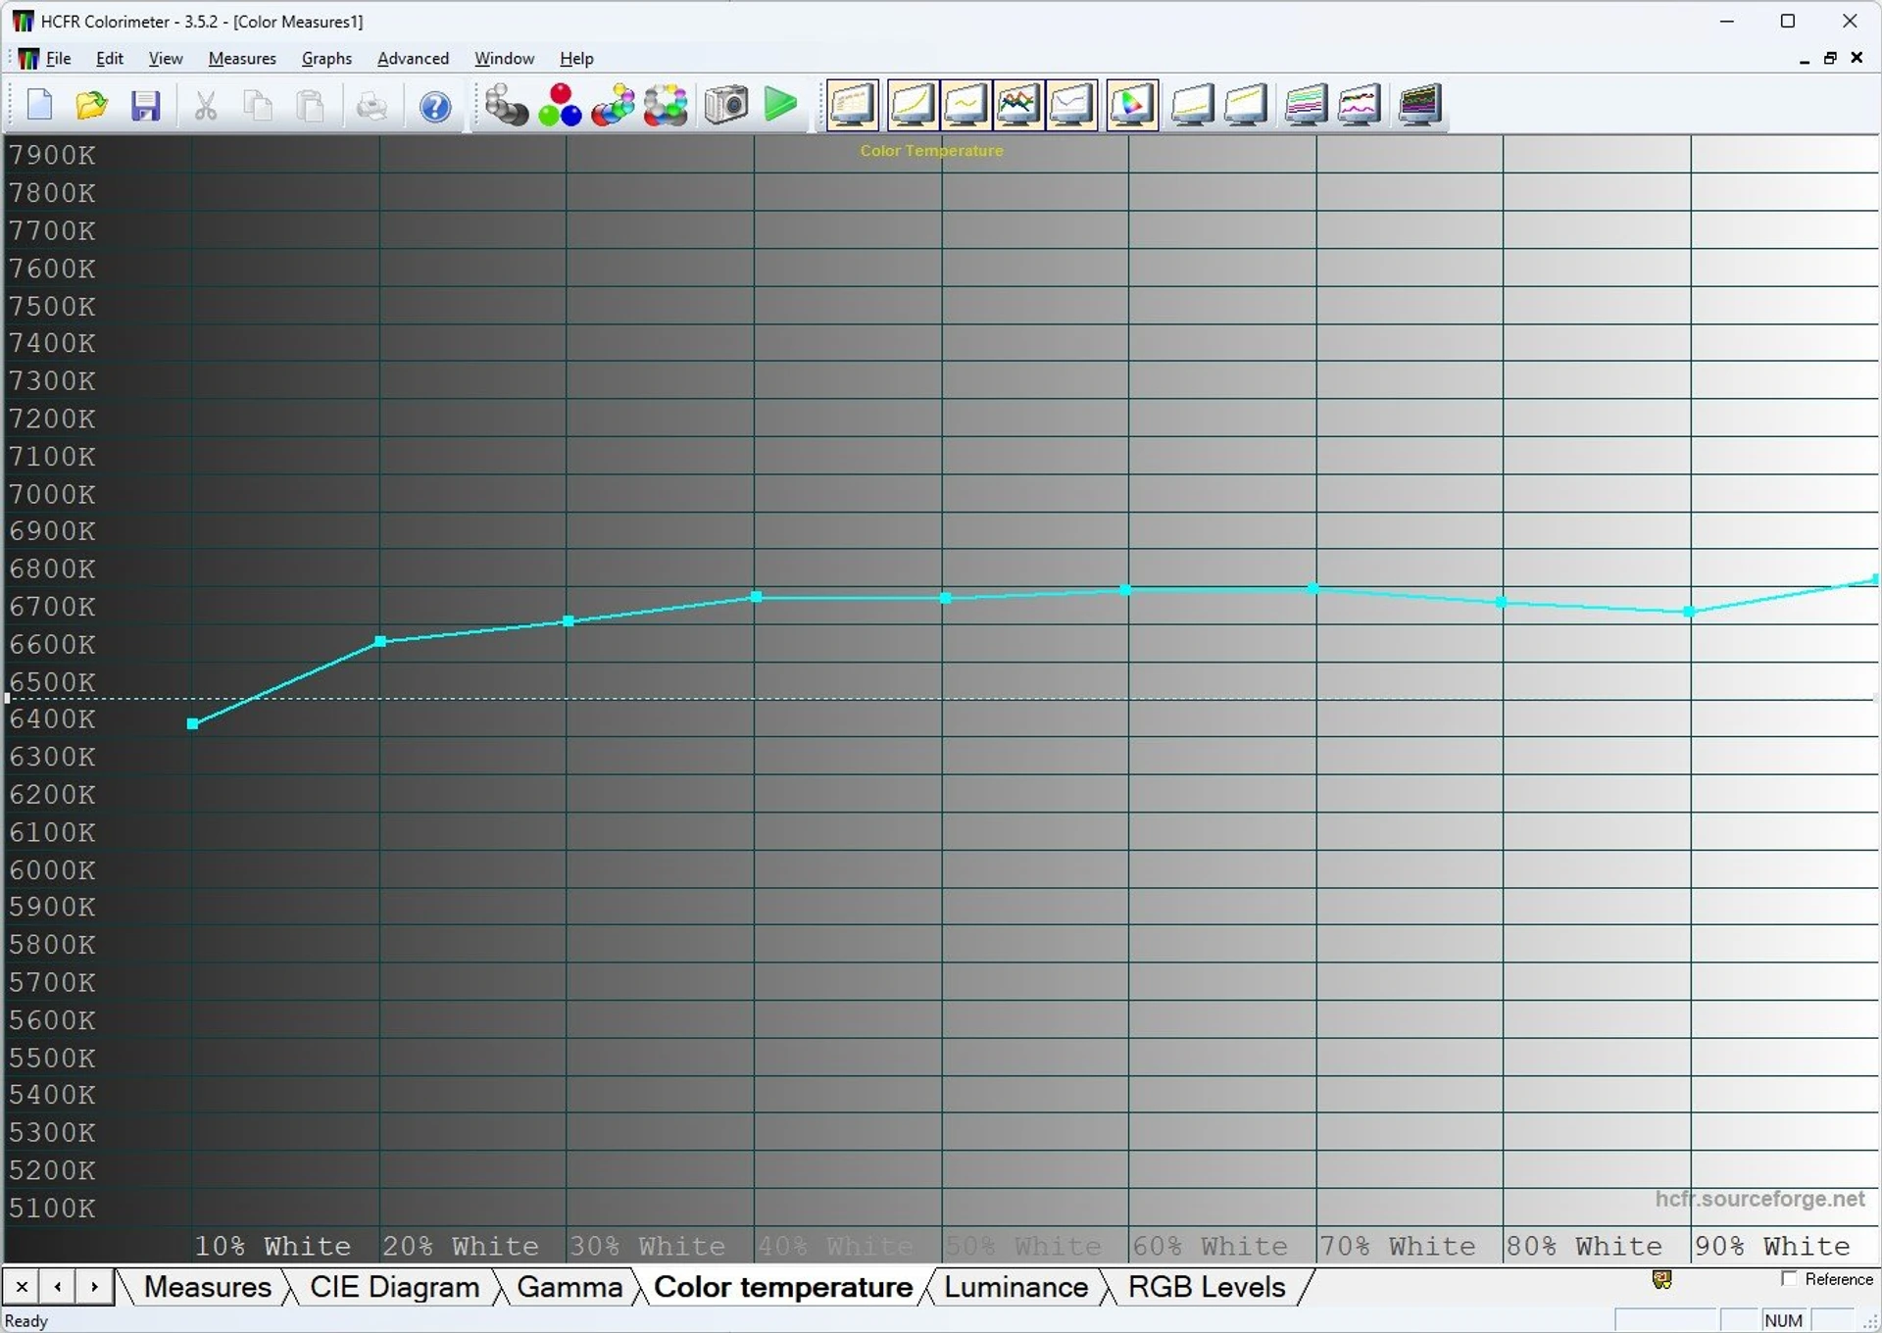This screenshot has width=1882, height=1333.
Task: Open help with the blue question mark icon
Action: [x=435, y=105]
